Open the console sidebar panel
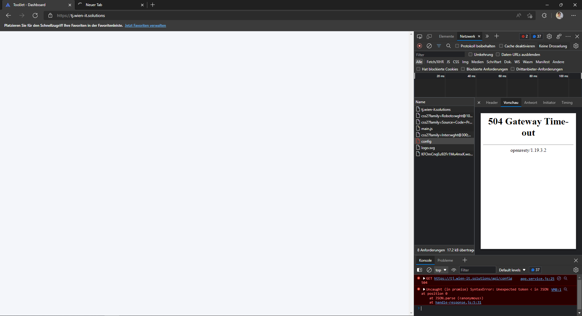Screen dimensions: 582x316 pyautogui.click(x=420, y=270)
